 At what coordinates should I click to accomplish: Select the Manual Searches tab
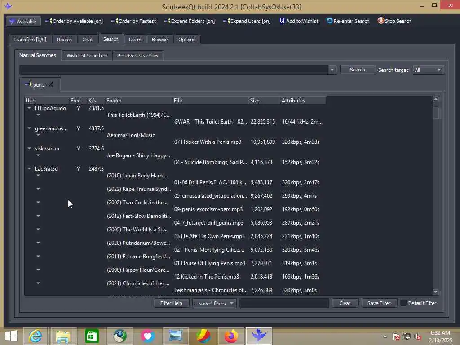click(x=38, y=55)
